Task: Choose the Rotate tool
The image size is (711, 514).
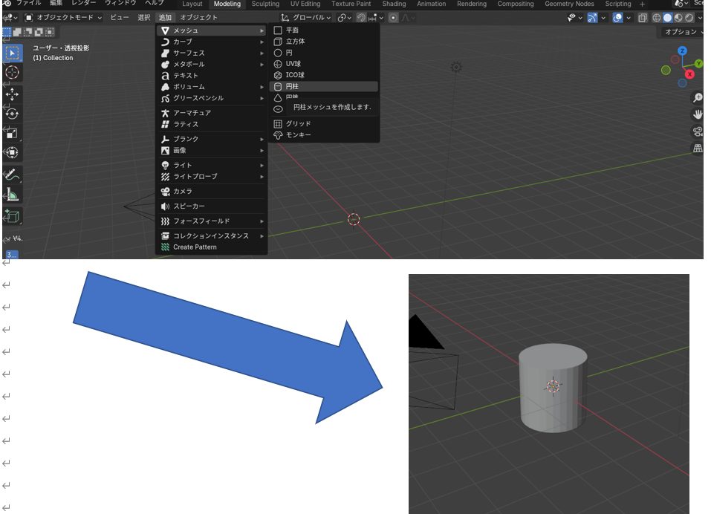Action: pos(12,113)
